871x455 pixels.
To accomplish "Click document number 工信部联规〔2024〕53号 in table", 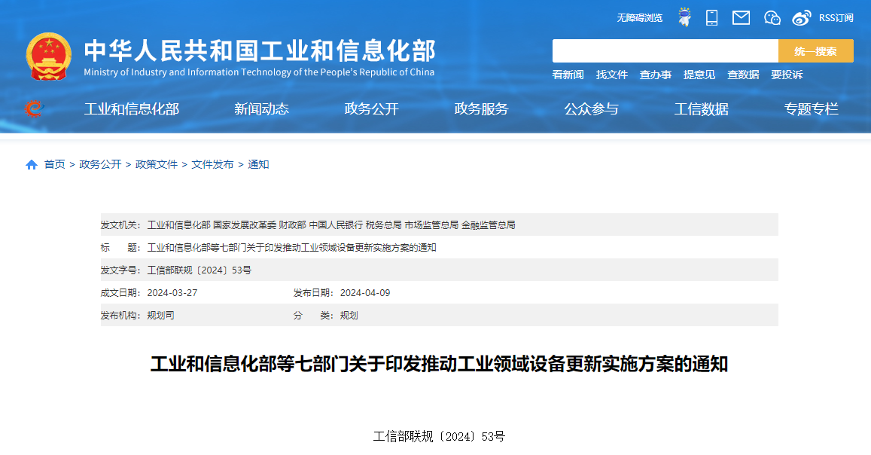I will [x=199, y=270].
